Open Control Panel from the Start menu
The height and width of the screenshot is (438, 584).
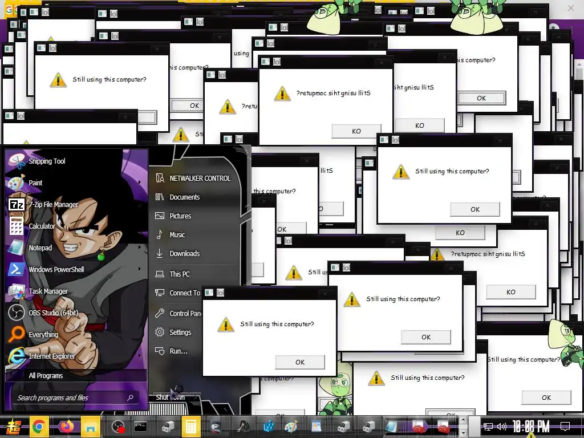click(177, 314)
